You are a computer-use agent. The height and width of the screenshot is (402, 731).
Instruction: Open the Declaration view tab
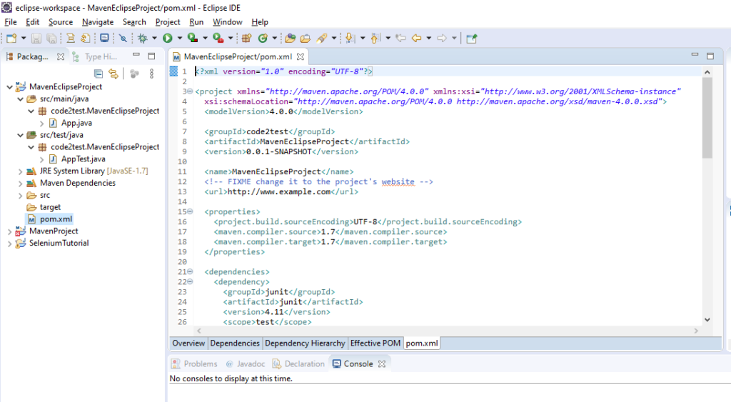[298, 363]
